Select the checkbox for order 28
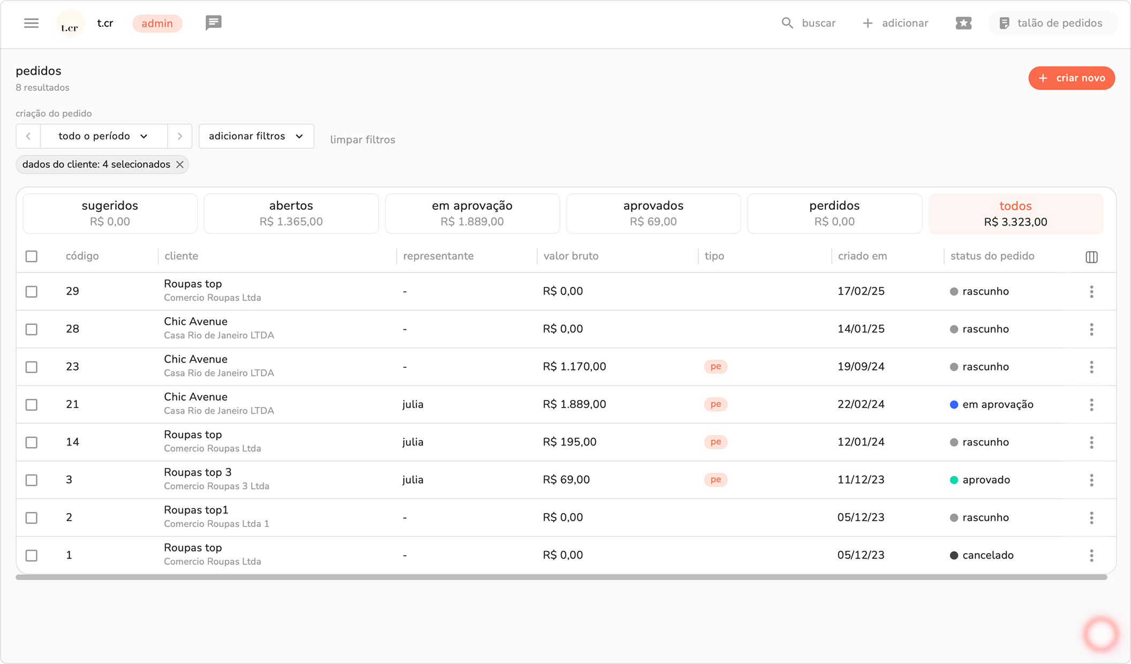 pos(32,329)
